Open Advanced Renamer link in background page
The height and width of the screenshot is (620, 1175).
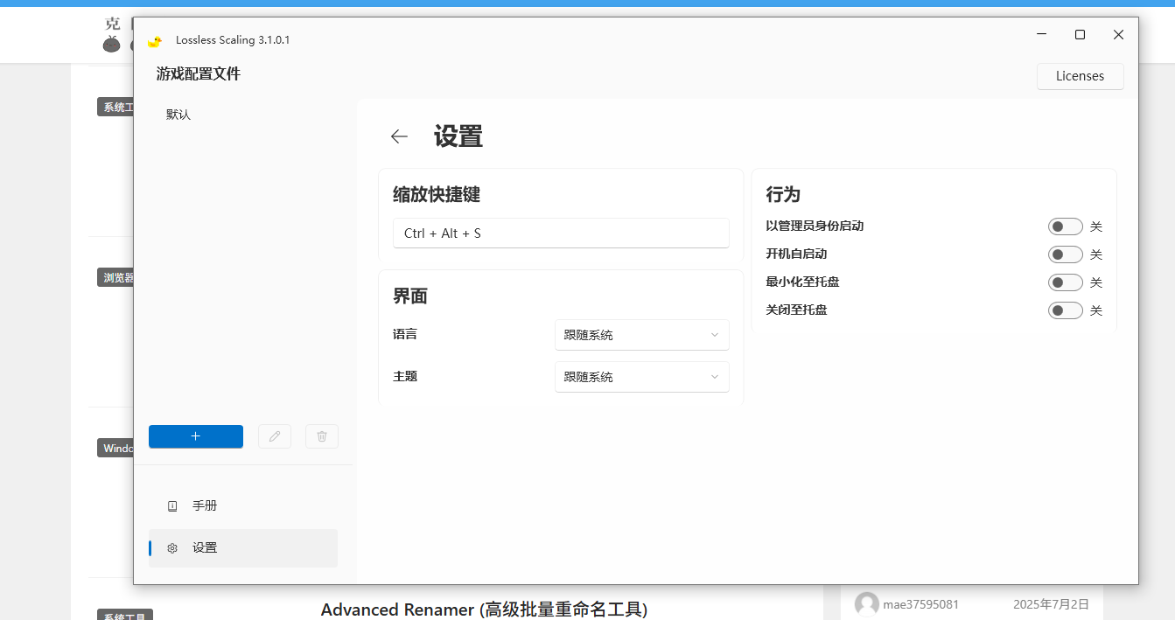coord(484,609)
